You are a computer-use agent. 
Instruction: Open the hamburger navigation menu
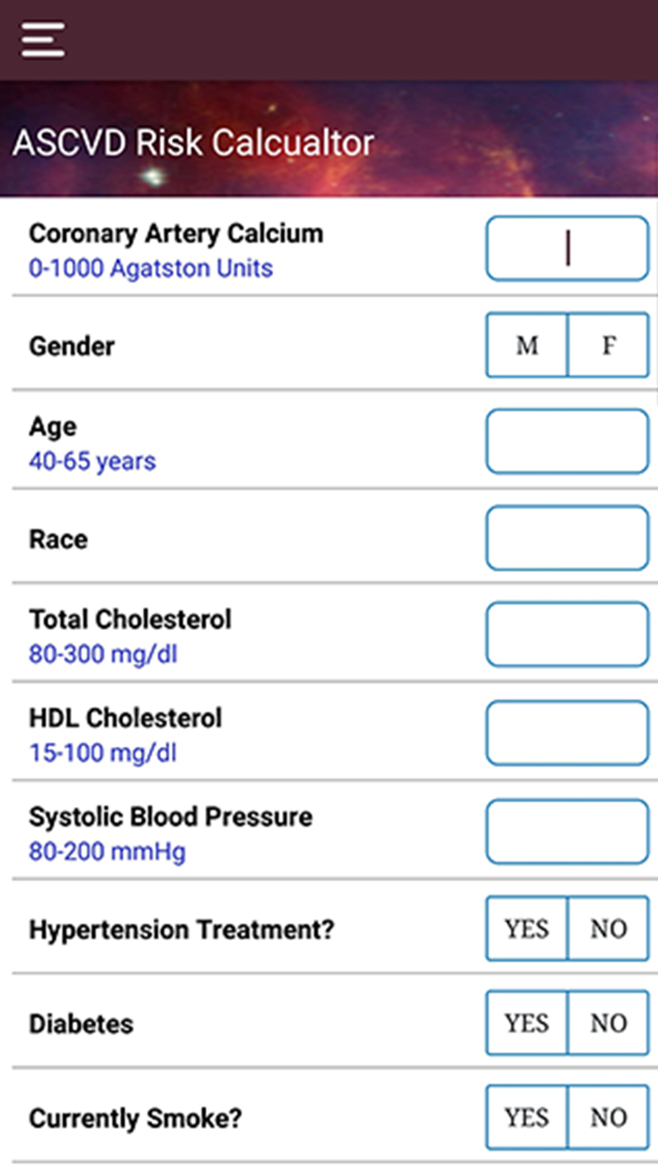43,40
